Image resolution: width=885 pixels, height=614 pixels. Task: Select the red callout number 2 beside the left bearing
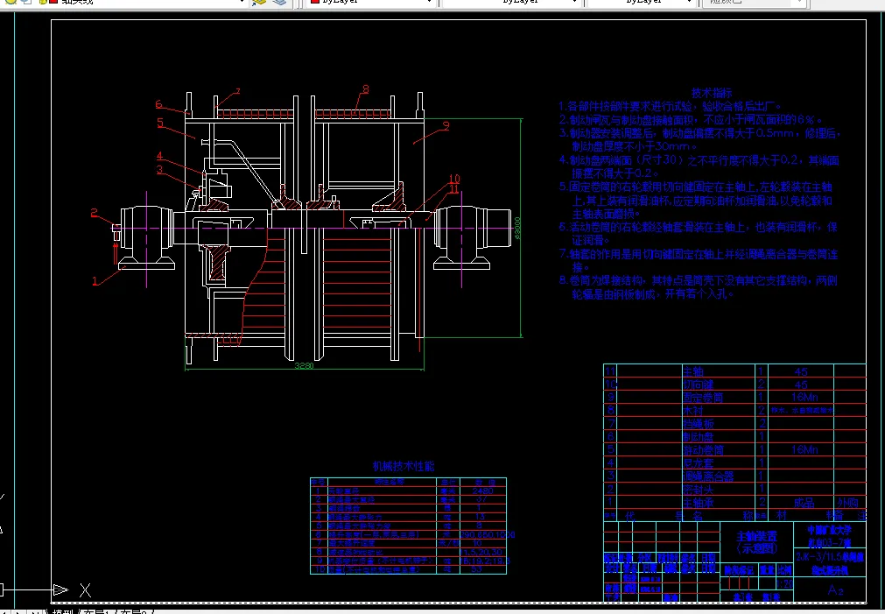point(95,213)
